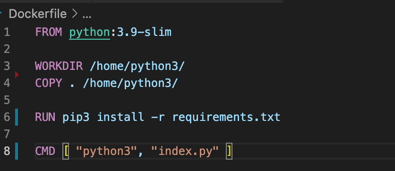Click the red arrow marker in gutter
Image resolution: width=395 pixels, height=171 pixels.
point(17,75)
